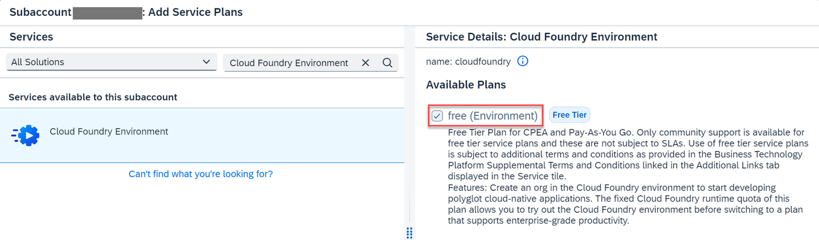The width and height of the screenshot is (819, 240).
Task: Click the search magnifier icon
Action: [x=387, y=63]
